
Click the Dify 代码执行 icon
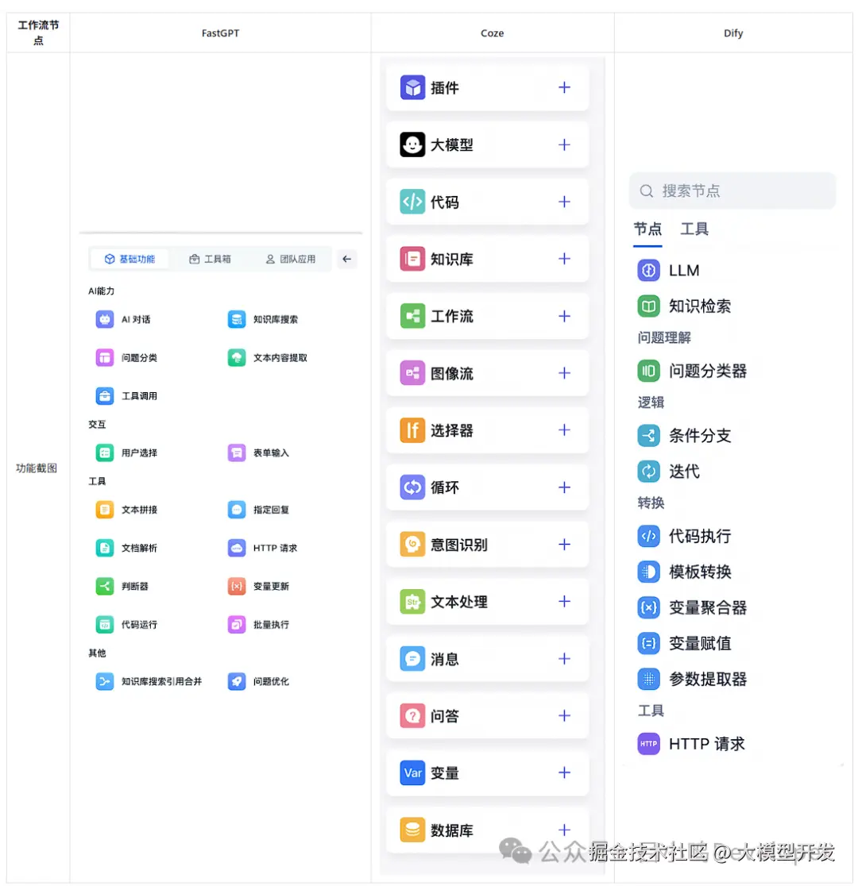pyautogui.click(x=649, y=536)
